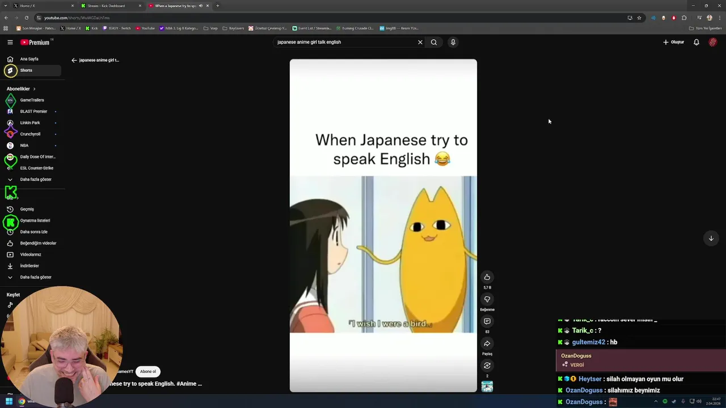Image resolution: width=726 pixels, height=408 pixels.
Task: Open the Windows Start menu
Action: [x=9, y=401]
